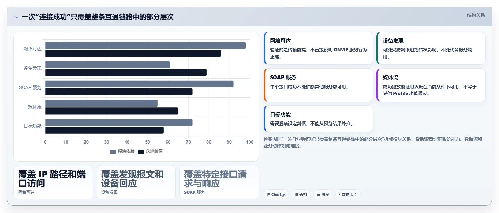
Task: Click the lightning icon beside the title
Action: [16, 17]
